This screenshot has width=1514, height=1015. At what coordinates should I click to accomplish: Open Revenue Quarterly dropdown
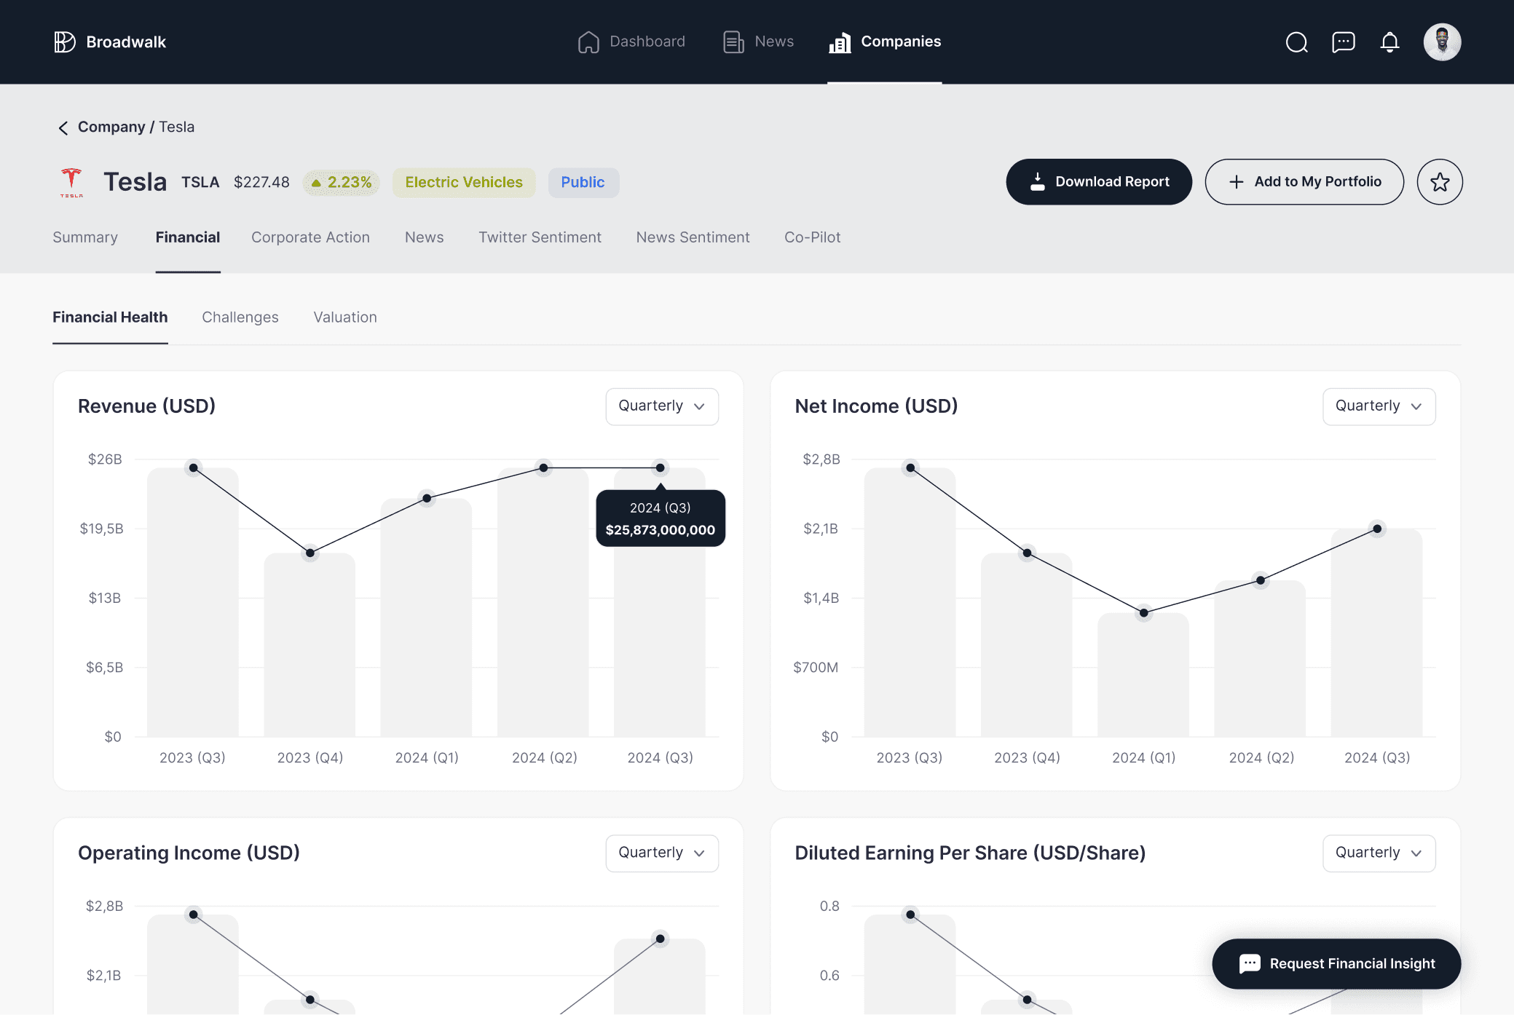click(662, 406)
